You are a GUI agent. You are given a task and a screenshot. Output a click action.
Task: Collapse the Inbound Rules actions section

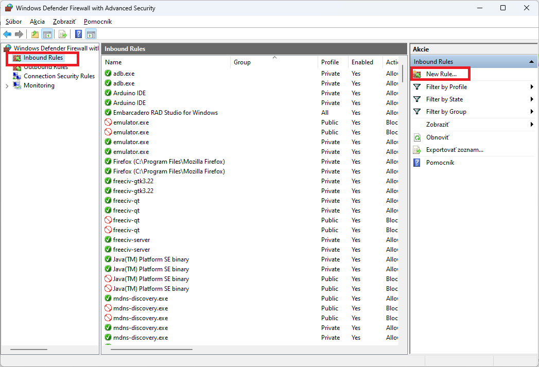click(531, 62)
